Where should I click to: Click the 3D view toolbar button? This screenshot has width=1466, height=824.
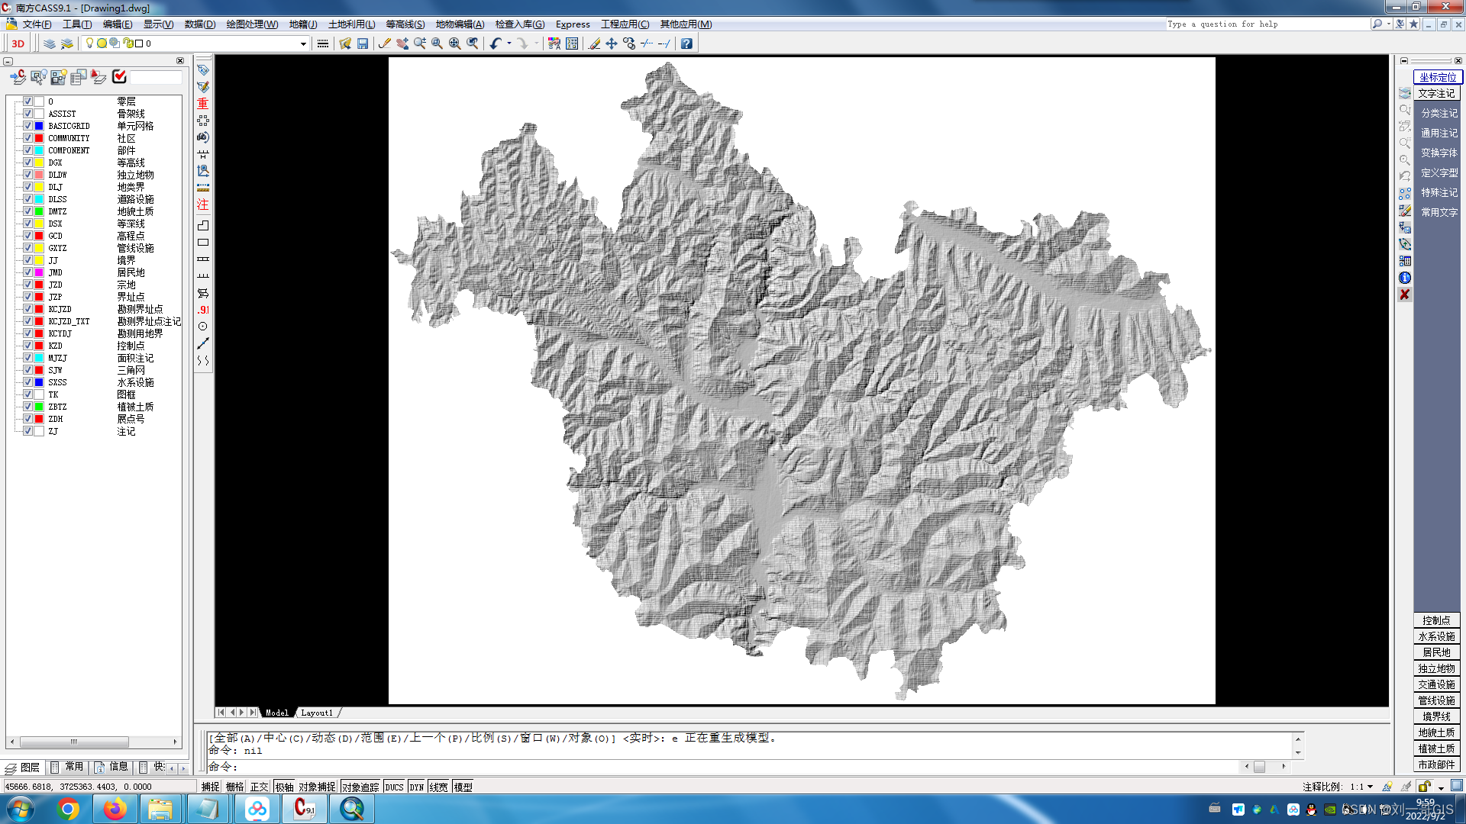point(18,43)
